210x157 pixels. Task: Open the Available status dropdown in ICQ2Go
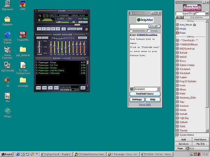pyautogui.click(x=158, y=89)
